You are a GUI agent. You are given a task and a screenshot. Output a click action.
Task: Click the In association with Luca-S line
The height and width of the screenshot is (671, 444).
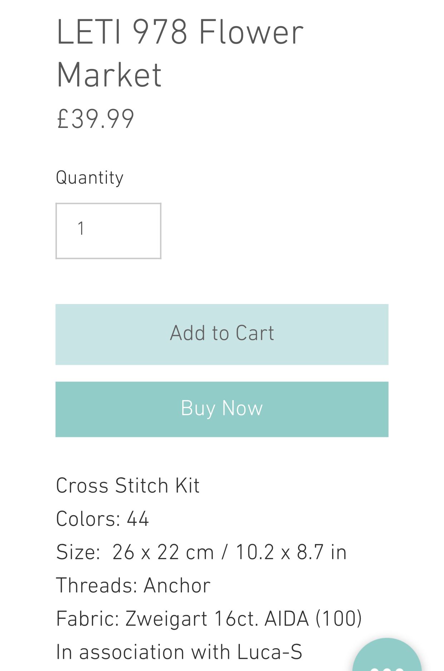(179, 652)
